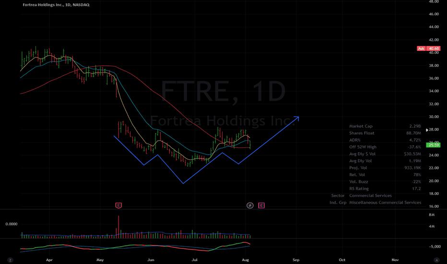Click the 18.00 price axis label
Screen dimensions: 447x264
pyautogui.click(x=434, y=193)
